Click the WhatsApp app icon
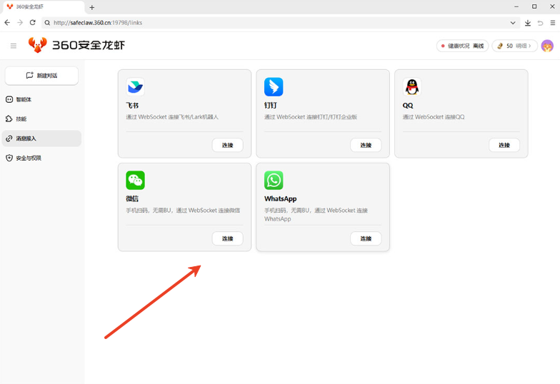The height and width of the screenshot is (384, 560). pyautogui.click(x=274, y=180)
